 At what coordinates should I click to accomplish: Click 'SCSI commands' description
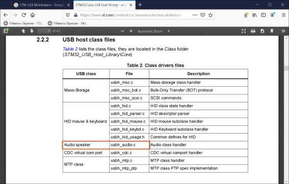pyautogui.click(x=166, y=98)
